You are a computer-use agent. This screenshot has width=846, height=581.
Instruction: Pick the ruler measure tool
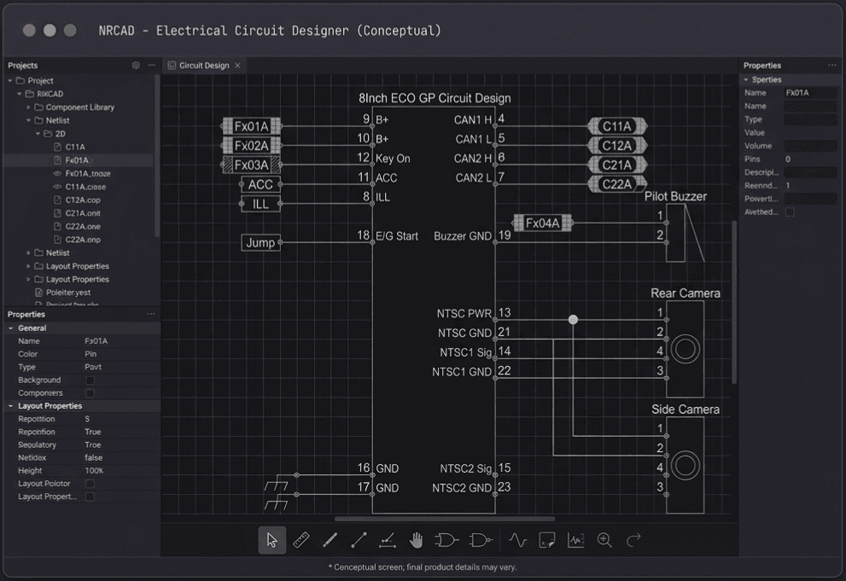[x=300, y=540]
